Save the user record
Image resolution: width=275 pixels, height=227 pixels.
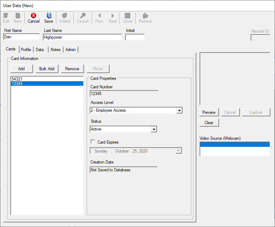[x=49, y=18]
